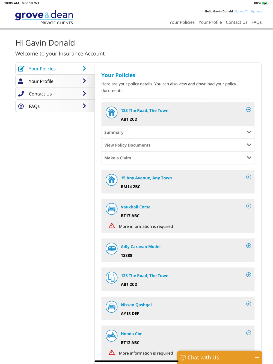
Task: Click the Not you? link
Action: [x=241, y=11]
